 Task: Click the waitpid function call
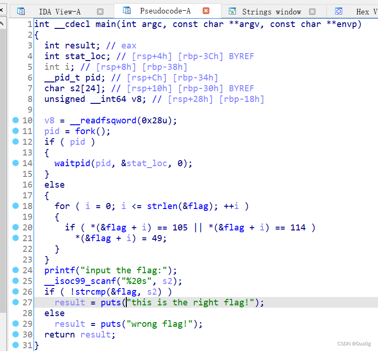(73, 163)
